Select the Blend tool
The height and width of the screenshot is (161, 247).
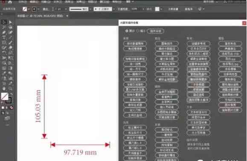coord(10,73)
